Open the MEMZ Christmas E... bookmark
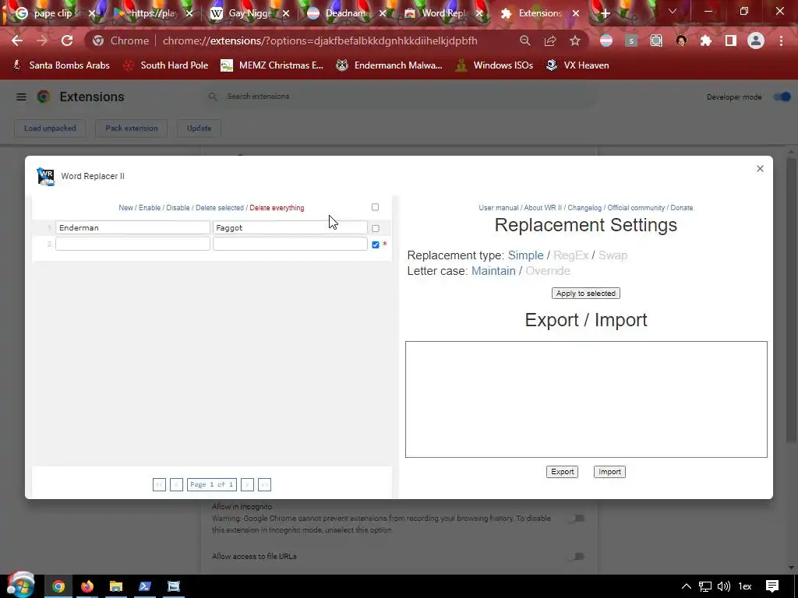The height and width of the screenshot is (598, 798). coord(272,65)
